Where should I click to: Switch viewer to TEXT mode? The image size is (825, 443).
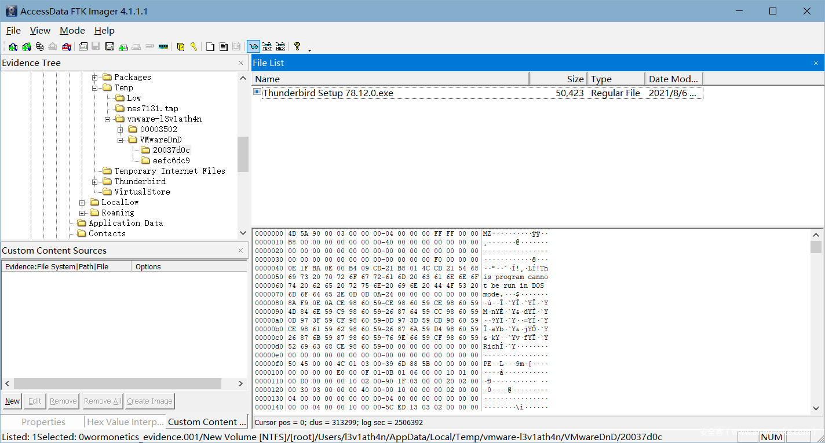click(267, 47)
